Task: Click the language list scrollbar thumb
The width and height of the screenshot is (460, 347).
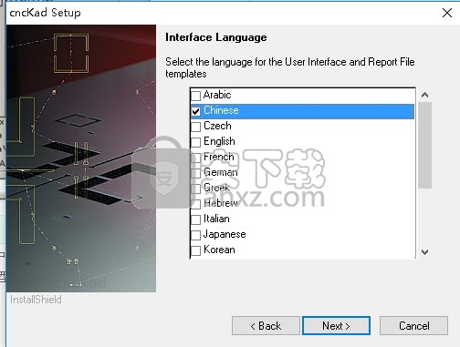Action: [424, 145]
